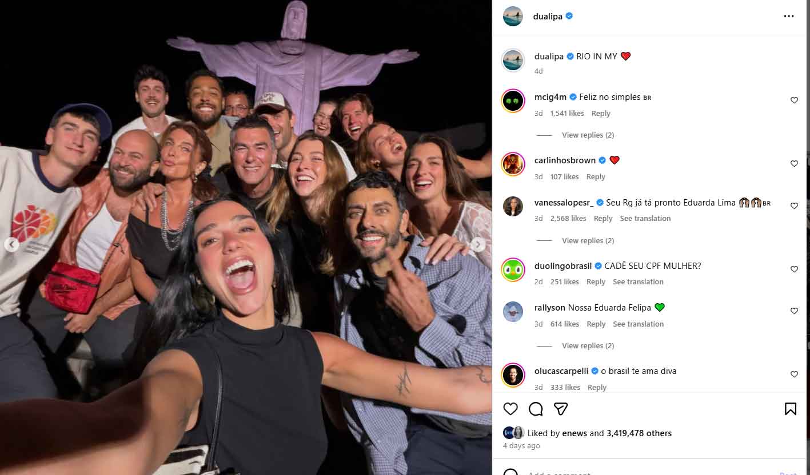This screenshot has height=475, width=810.
Task: Go to the previous photo in carousel
Action: [11, 244]
